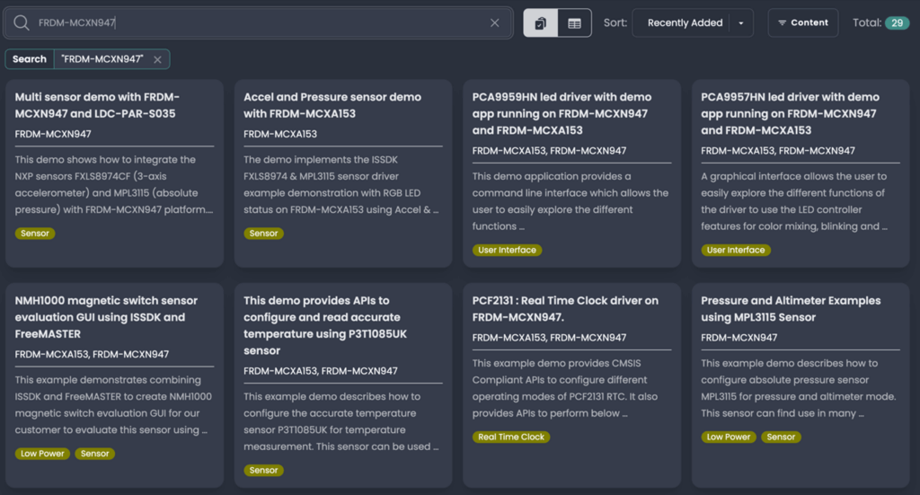Open Pressure and Altimeter Examples card
Screen dimensions: 920x495
[790, 308]
